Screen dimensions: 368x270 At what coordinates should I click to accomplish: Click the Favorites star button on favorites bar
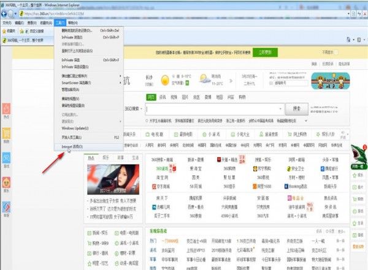coord(9,31)
